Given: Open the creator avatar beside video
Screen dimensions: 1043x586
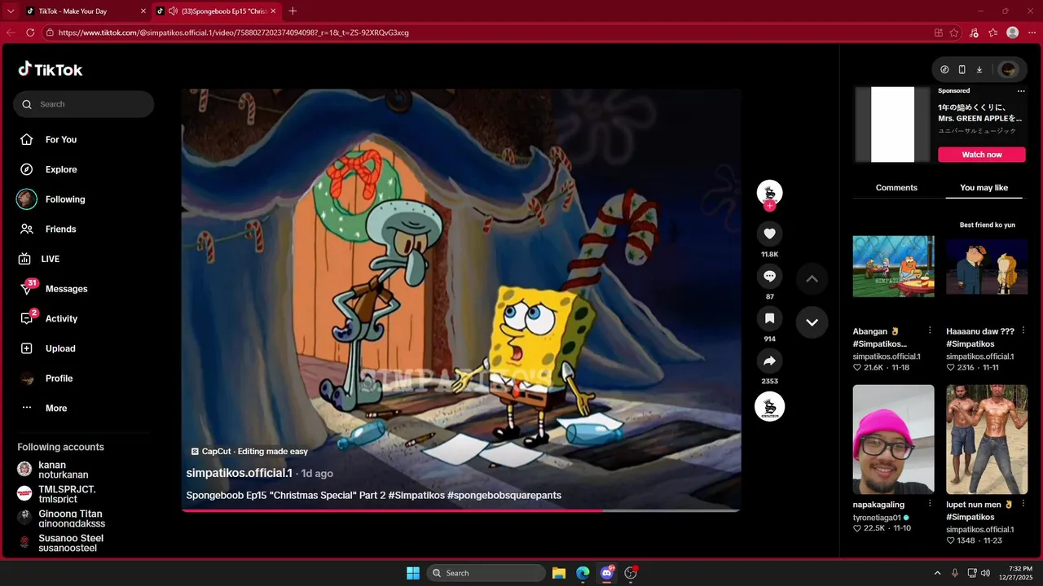Looking at the screenshot, I should pyautogui.click(x=769, y=192).
